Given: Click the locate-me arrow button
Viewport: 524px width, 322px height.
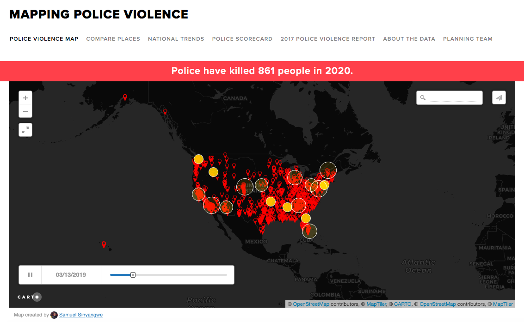Looking at the screenshot, I should pyautogui.click(x=499, y=97).
